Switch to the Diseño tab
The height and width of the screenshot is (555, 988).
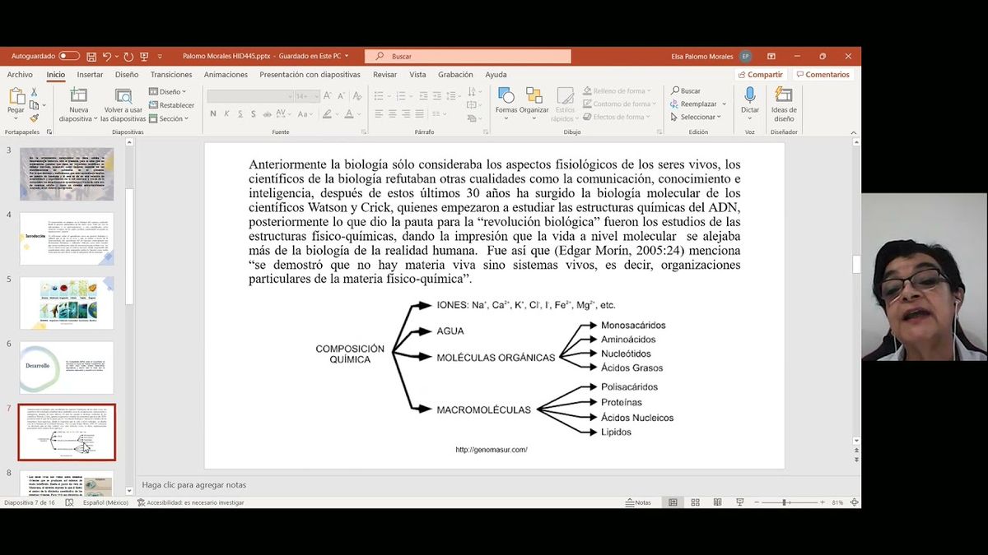(127, 75)
